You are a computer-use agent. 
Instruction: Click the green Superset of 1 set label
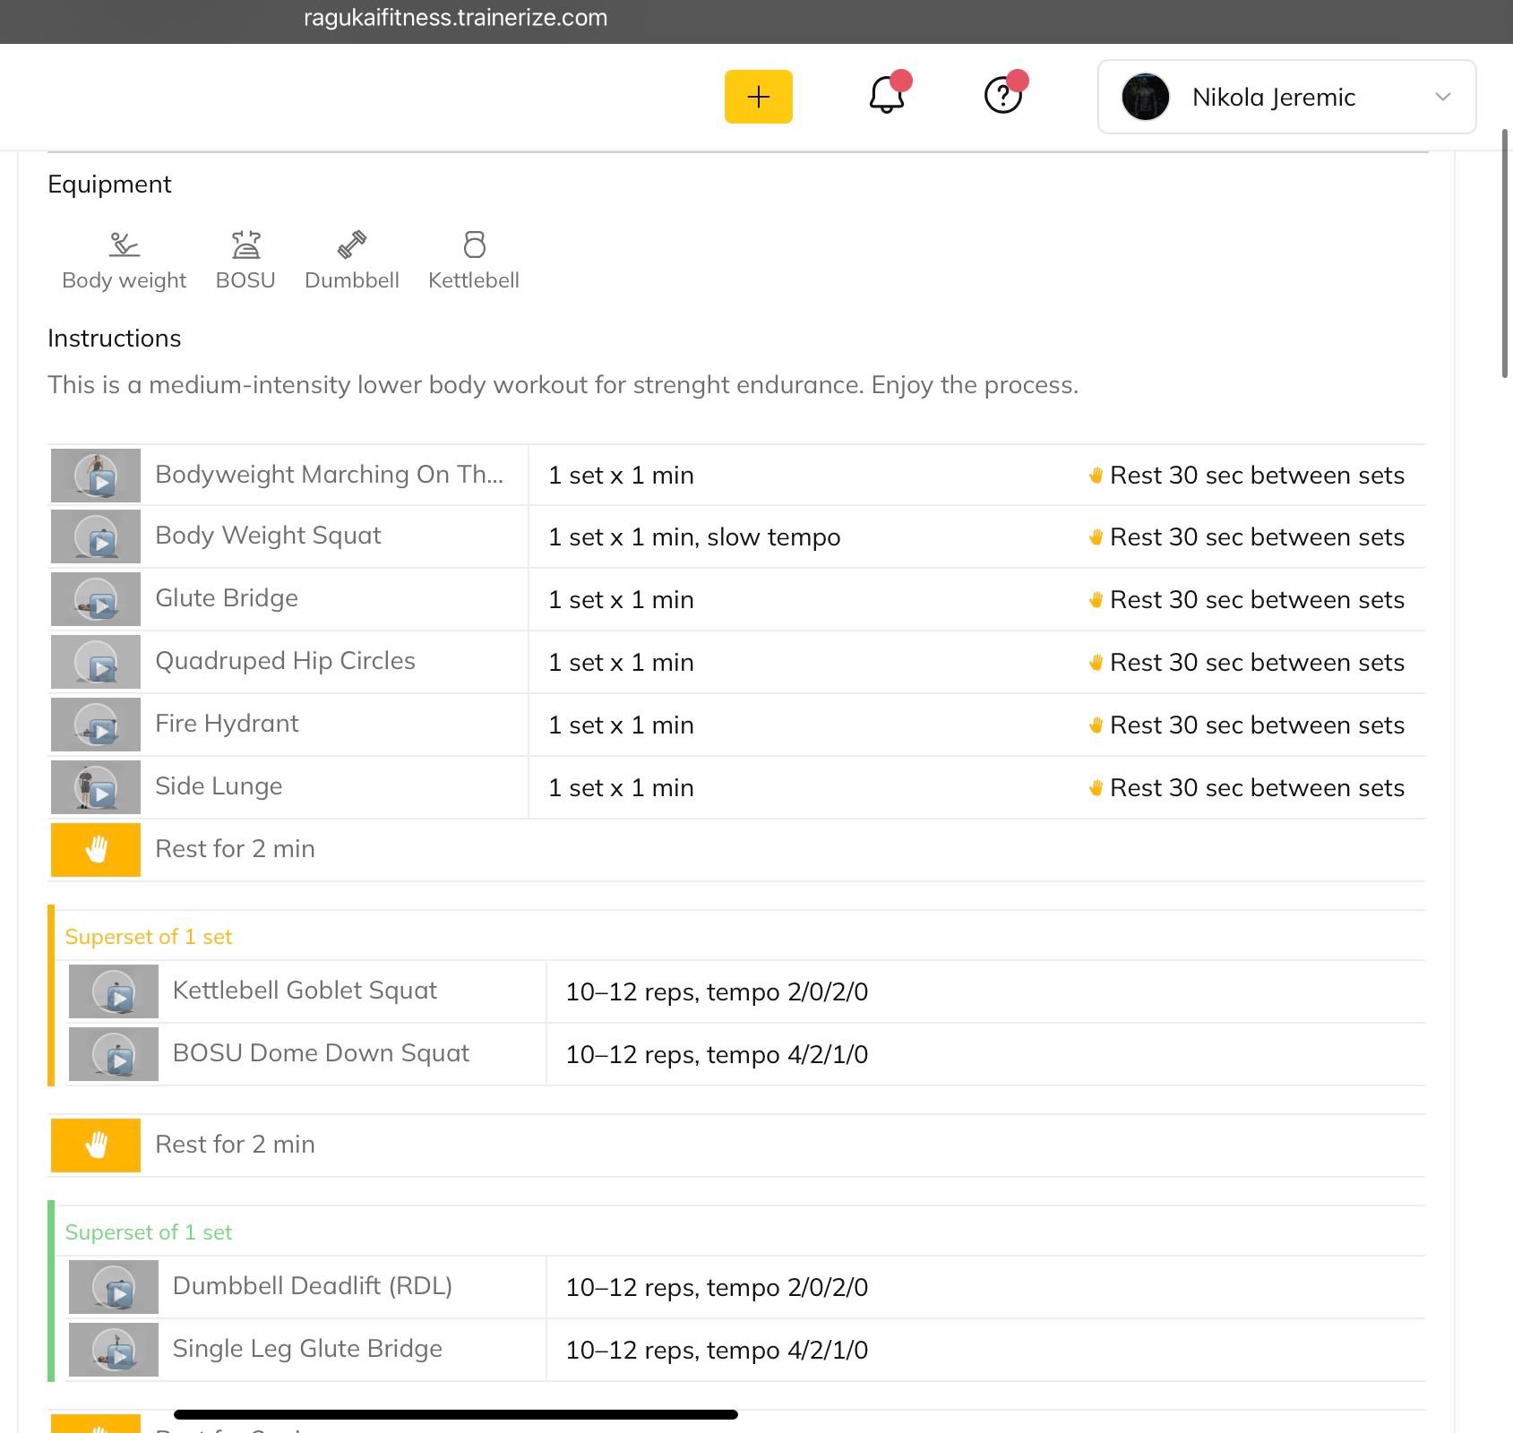pyautogui.click(x=149, y=1232)
